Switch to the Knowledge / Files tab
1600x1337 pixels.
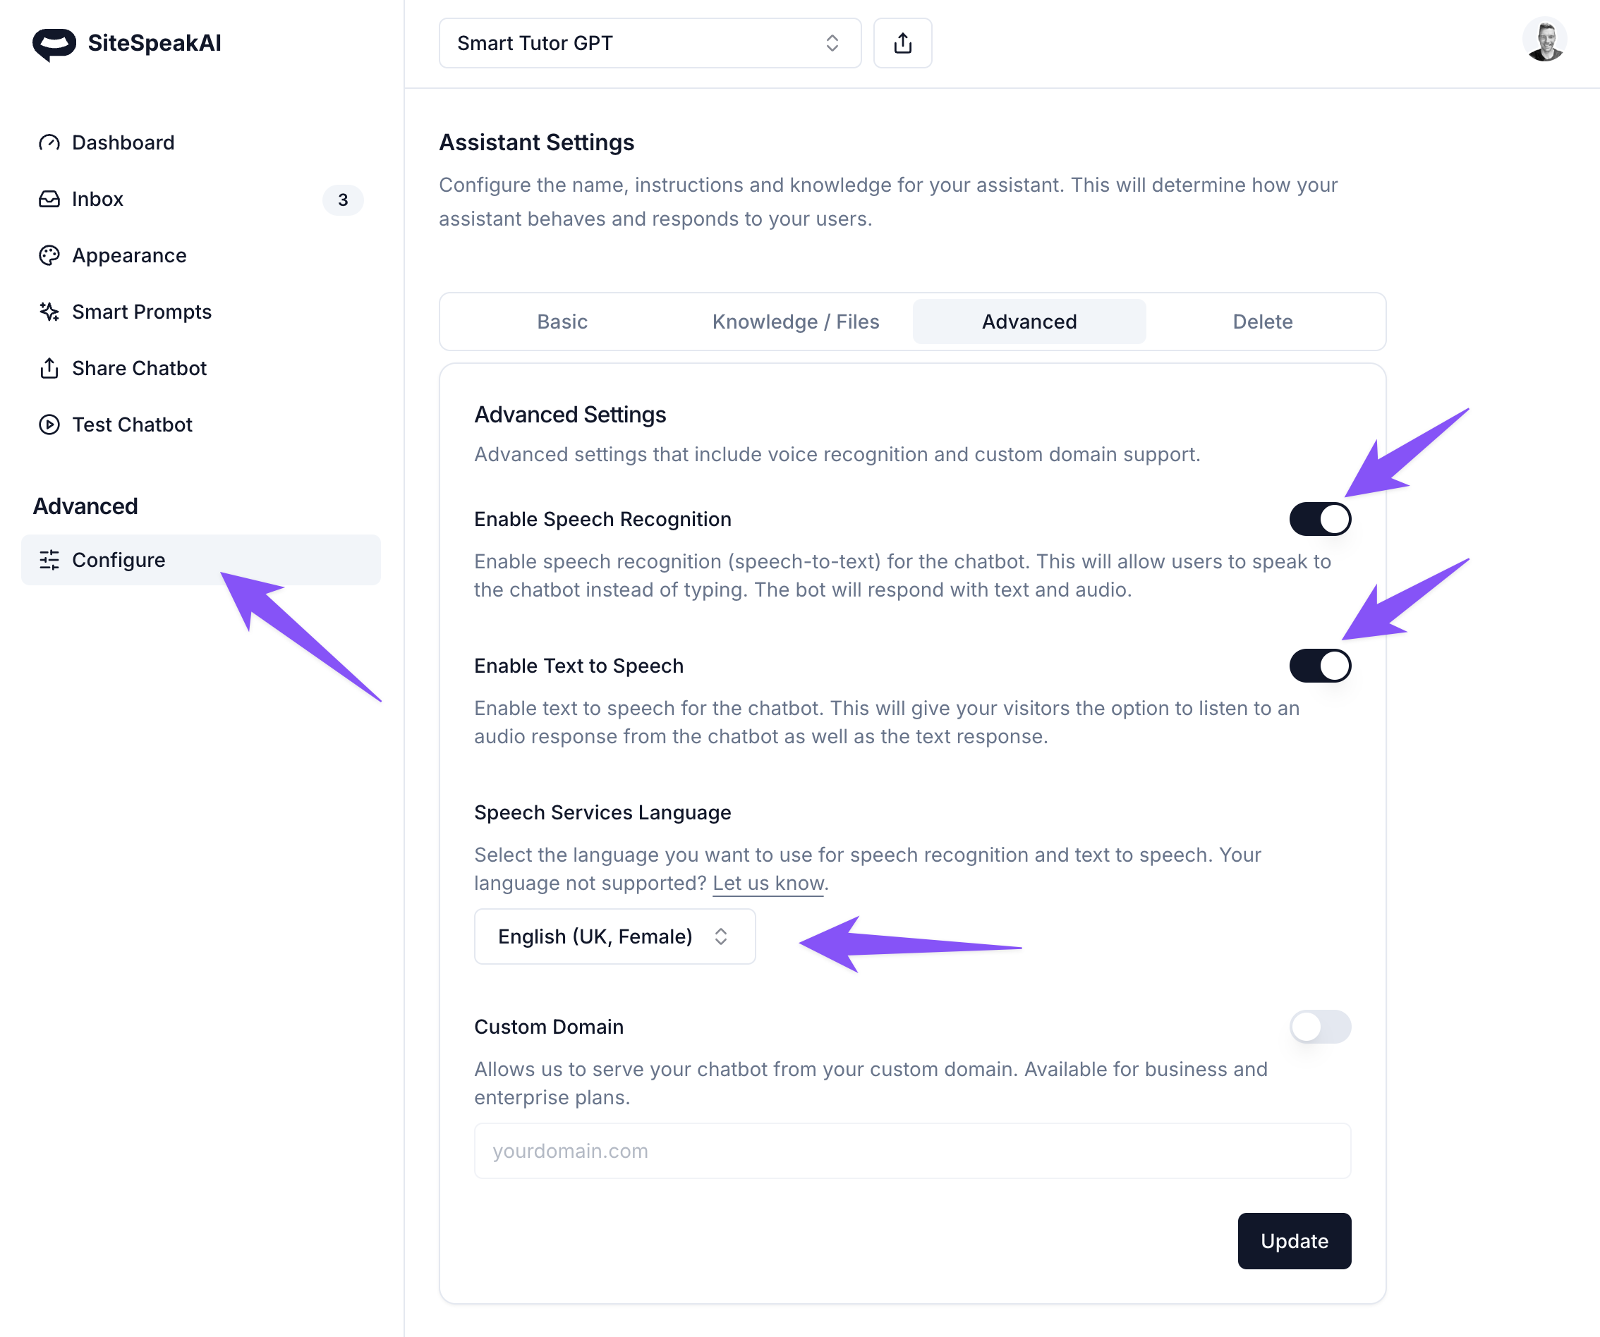[x=796, y=322]
